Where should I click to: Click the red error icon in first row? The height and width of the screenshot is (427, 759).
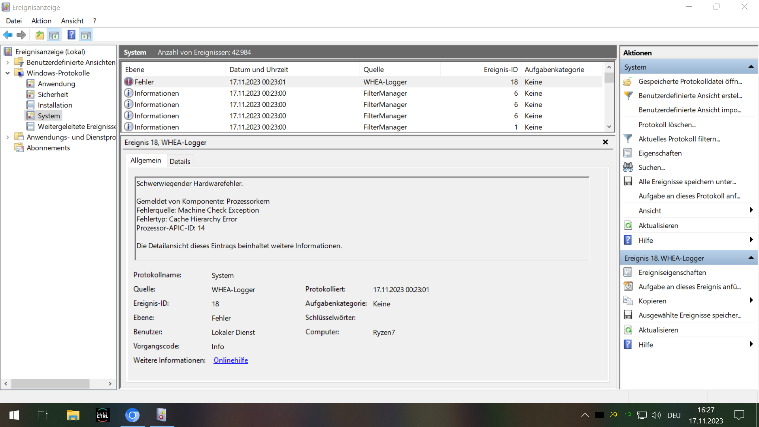point(128,82)
